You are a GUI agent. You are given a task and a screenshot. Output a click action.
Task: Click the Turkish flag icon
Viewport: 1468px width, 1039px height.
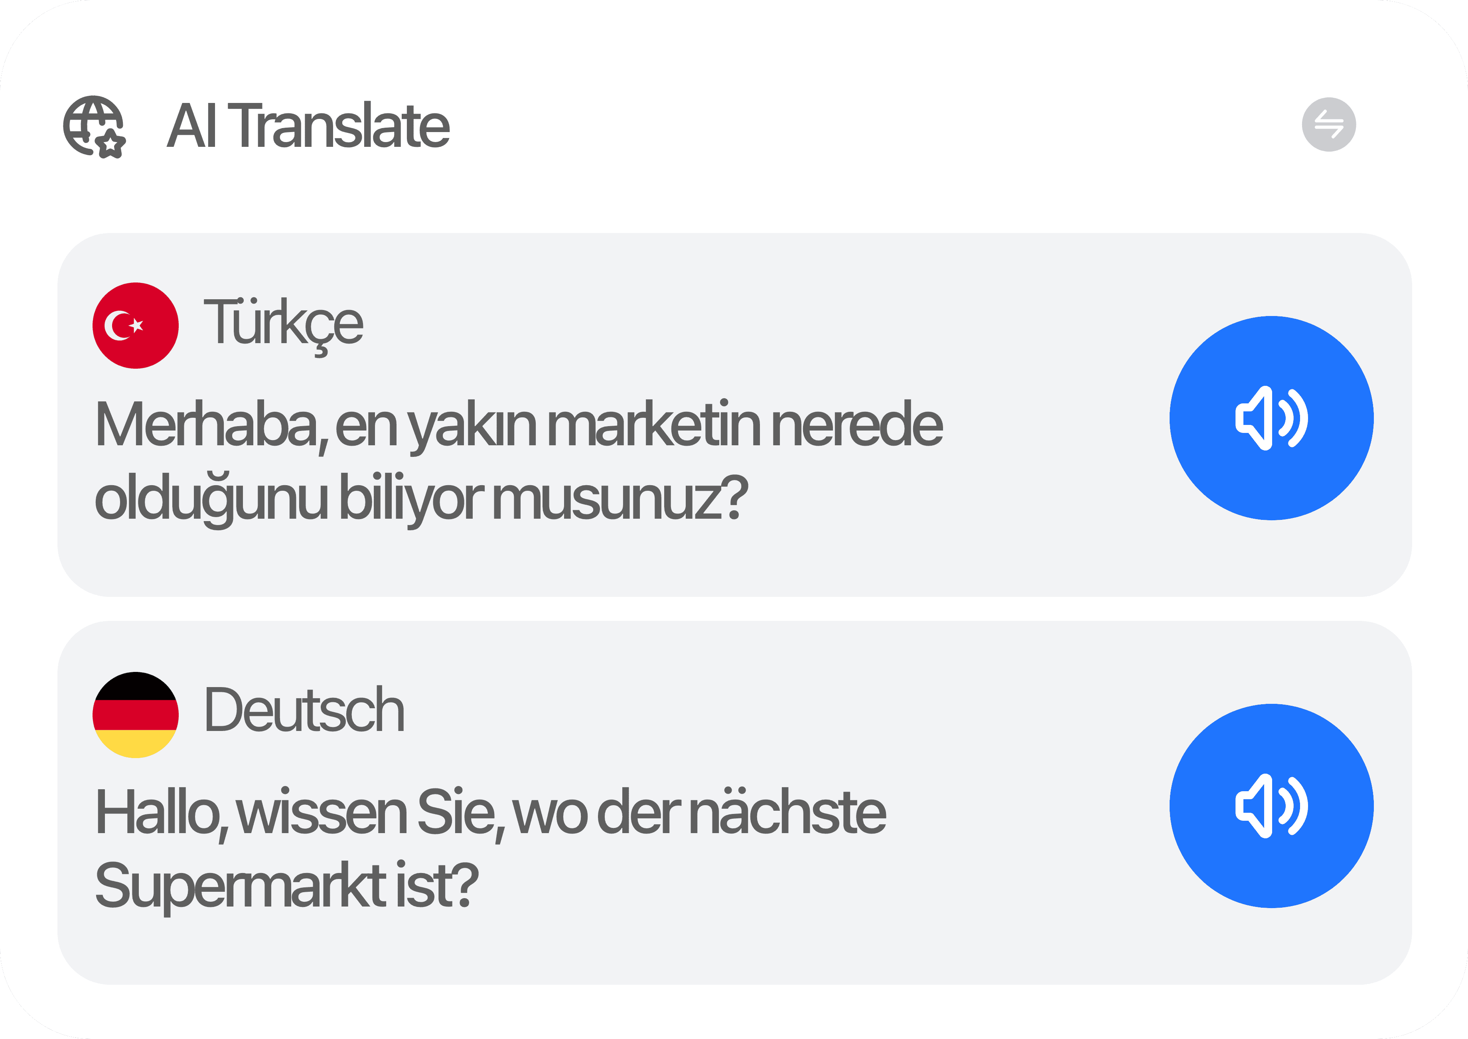click(136, 325)
